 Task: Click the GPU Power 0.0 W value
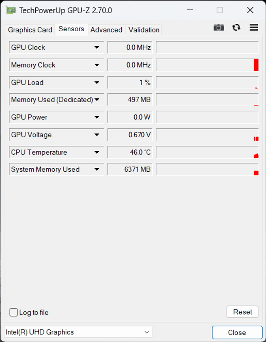(x=130, y=117)
